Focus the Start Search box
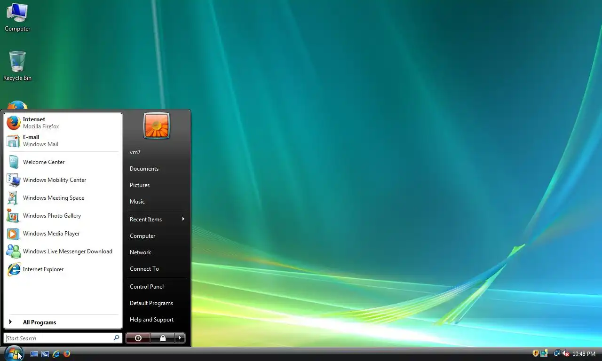 pyautogui.click(x=63, y=338)
